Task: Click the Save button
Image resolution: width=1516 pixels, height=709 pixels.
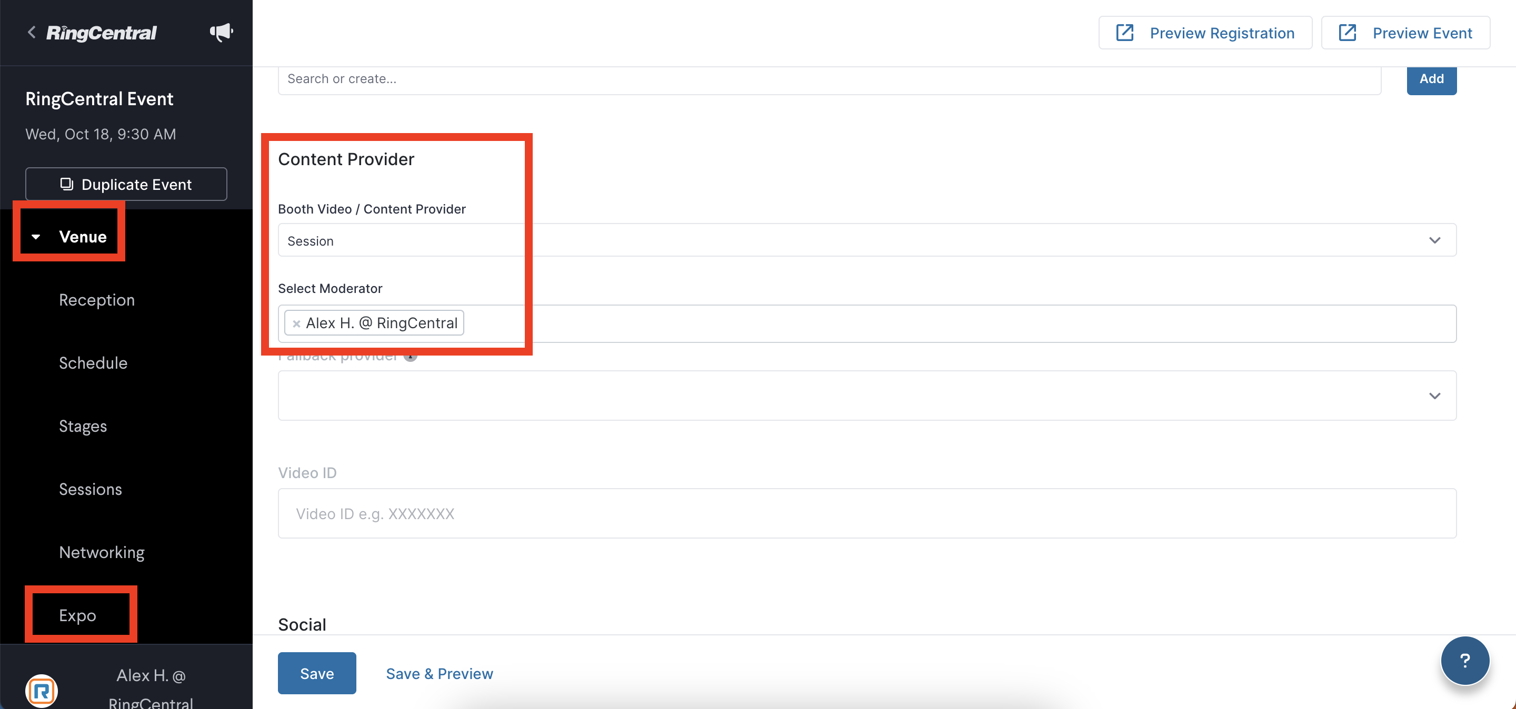Action: coord(316,673)
